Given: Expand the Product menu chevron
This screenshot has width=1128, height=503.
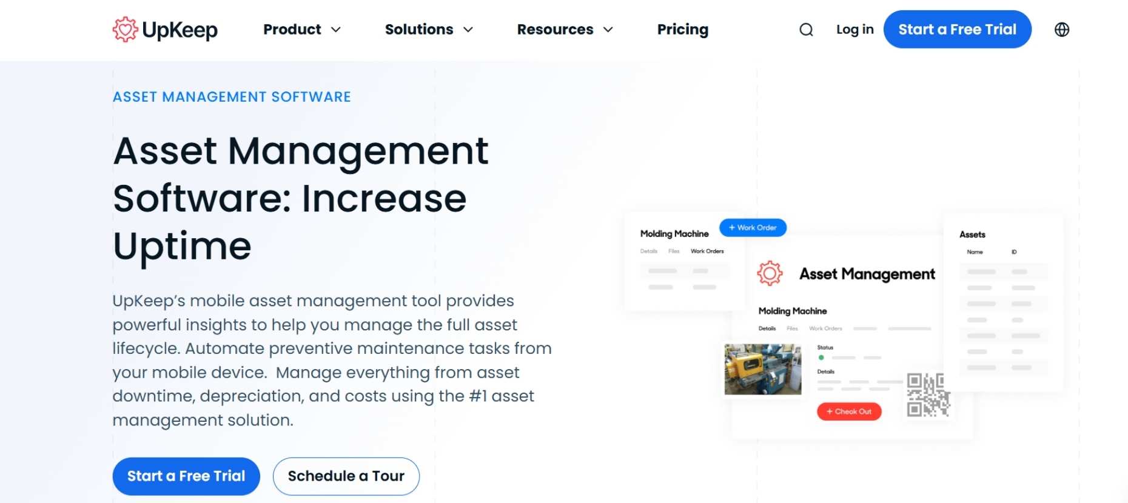Looking at the screenshot, I should 336,30.
